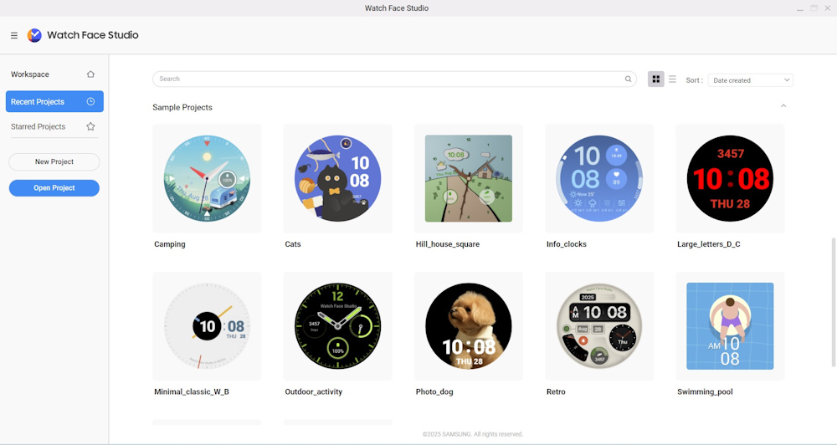This screenshot has width=837, height=445.
Task: Select the Retro sample watch face
Action: [x=599, y=326]
